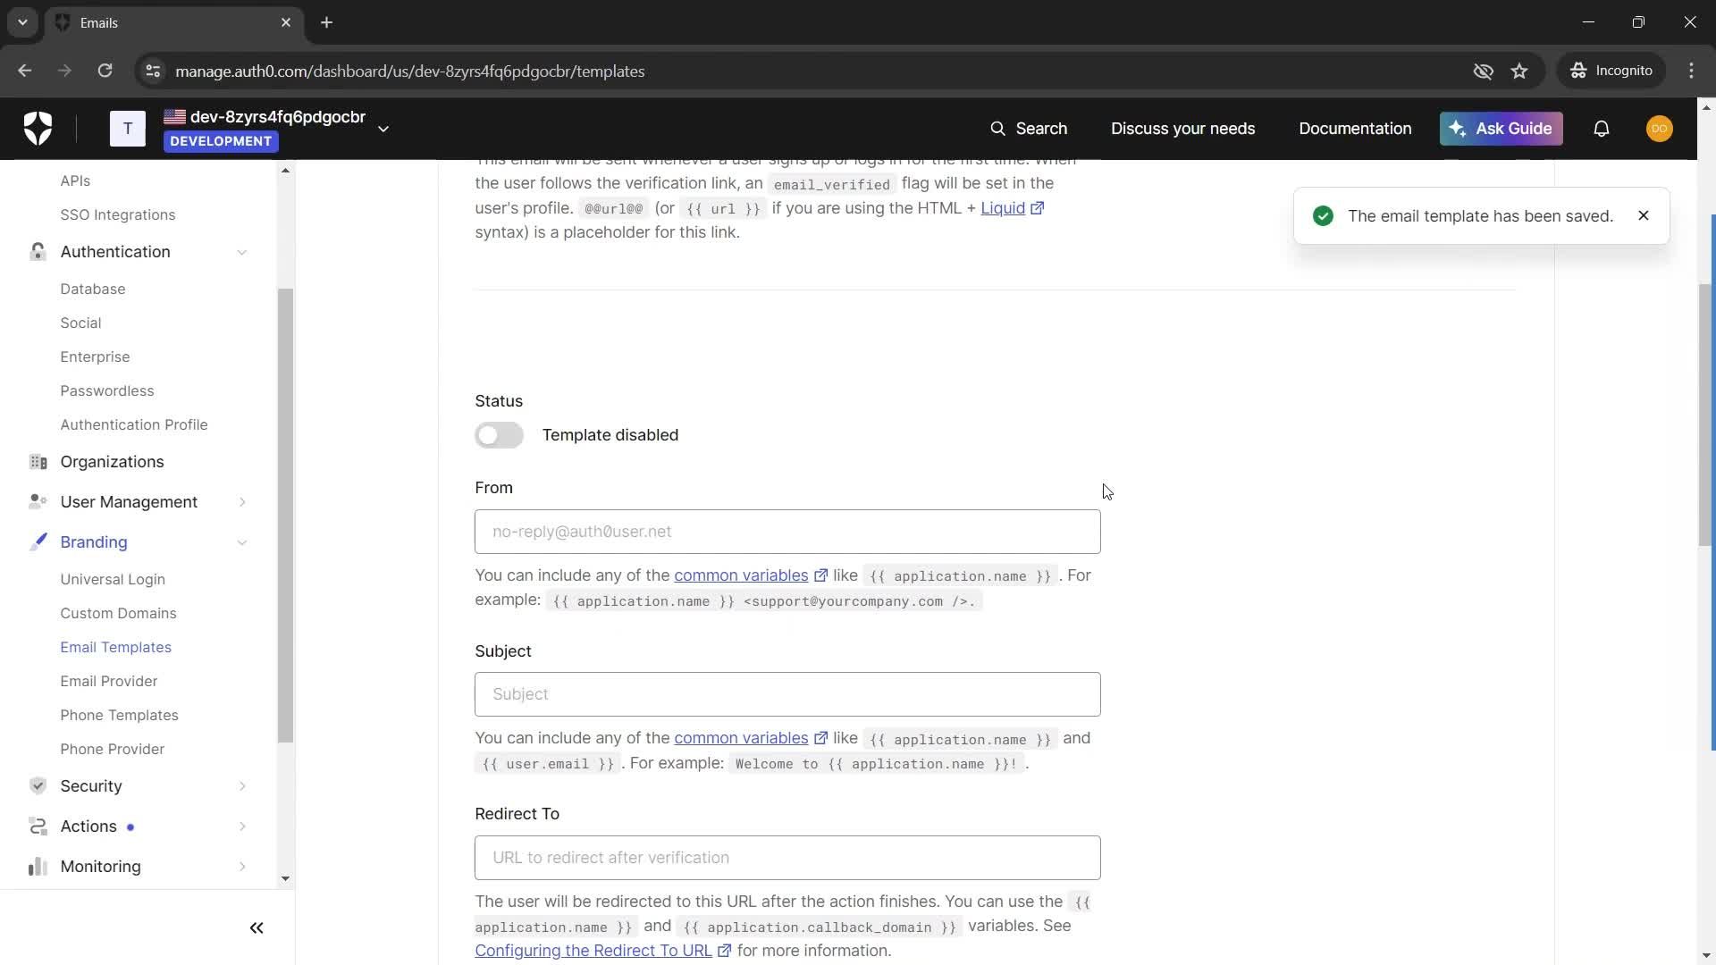
Task: Click sidebar scroll-down arrow
Action: point(285,878)
